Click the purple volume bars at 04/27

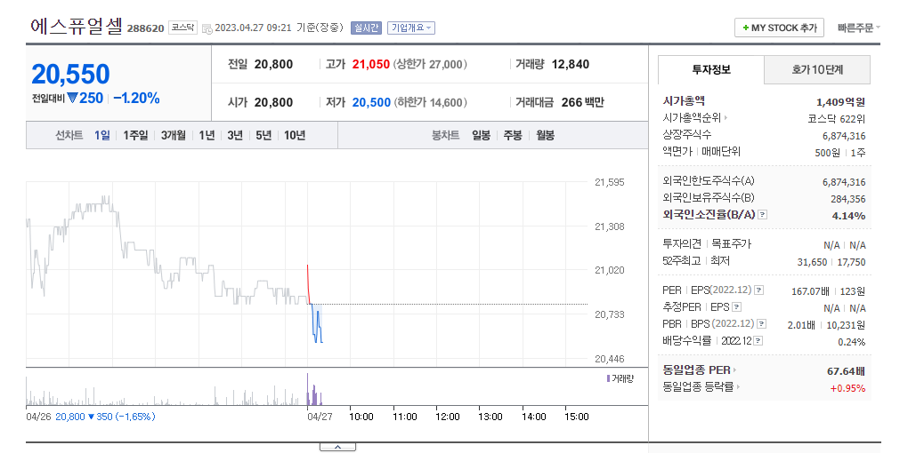[314, 390]
